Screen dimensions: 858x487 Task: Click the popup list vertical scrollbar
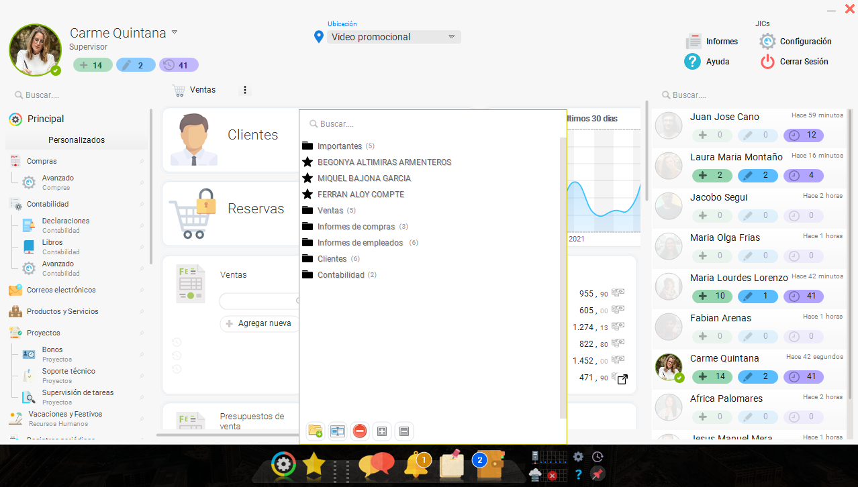[x=563, y=278]
